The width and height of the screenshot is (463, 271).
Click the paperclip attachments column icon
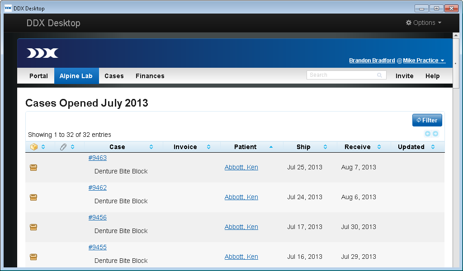click(63, 147)
